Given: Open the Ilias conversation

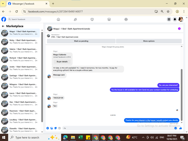Looking at the screenshot, I should click(x=20, y=103).
